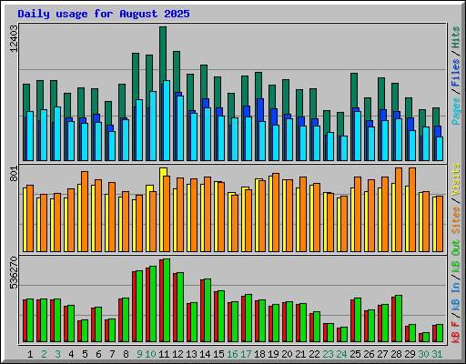The image size is (466, 364).
Task: Click day 11 on the x-axis
Action: pyautogui.click(x=164, y=354)
